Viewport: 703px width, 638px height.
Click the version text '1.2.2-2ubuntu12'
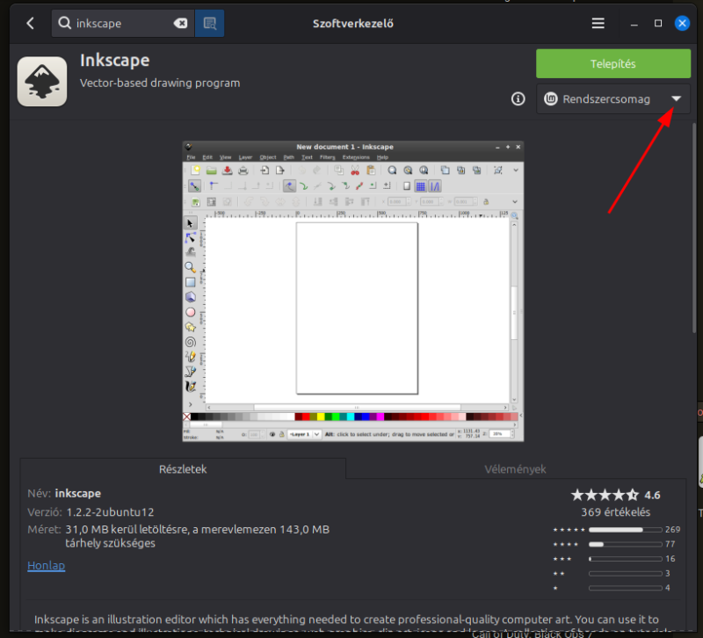click(x=110, y=512)
